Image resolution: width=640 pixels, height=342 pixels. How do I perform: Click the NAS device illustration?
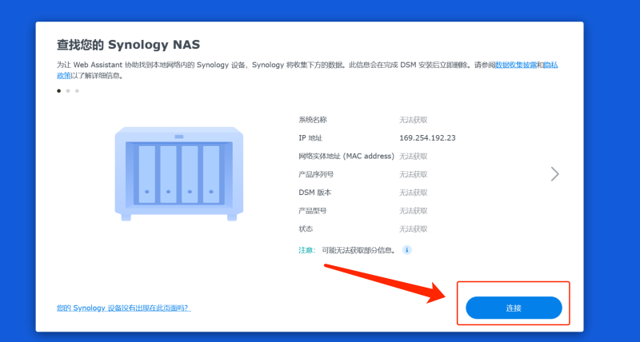click(178, 174)
